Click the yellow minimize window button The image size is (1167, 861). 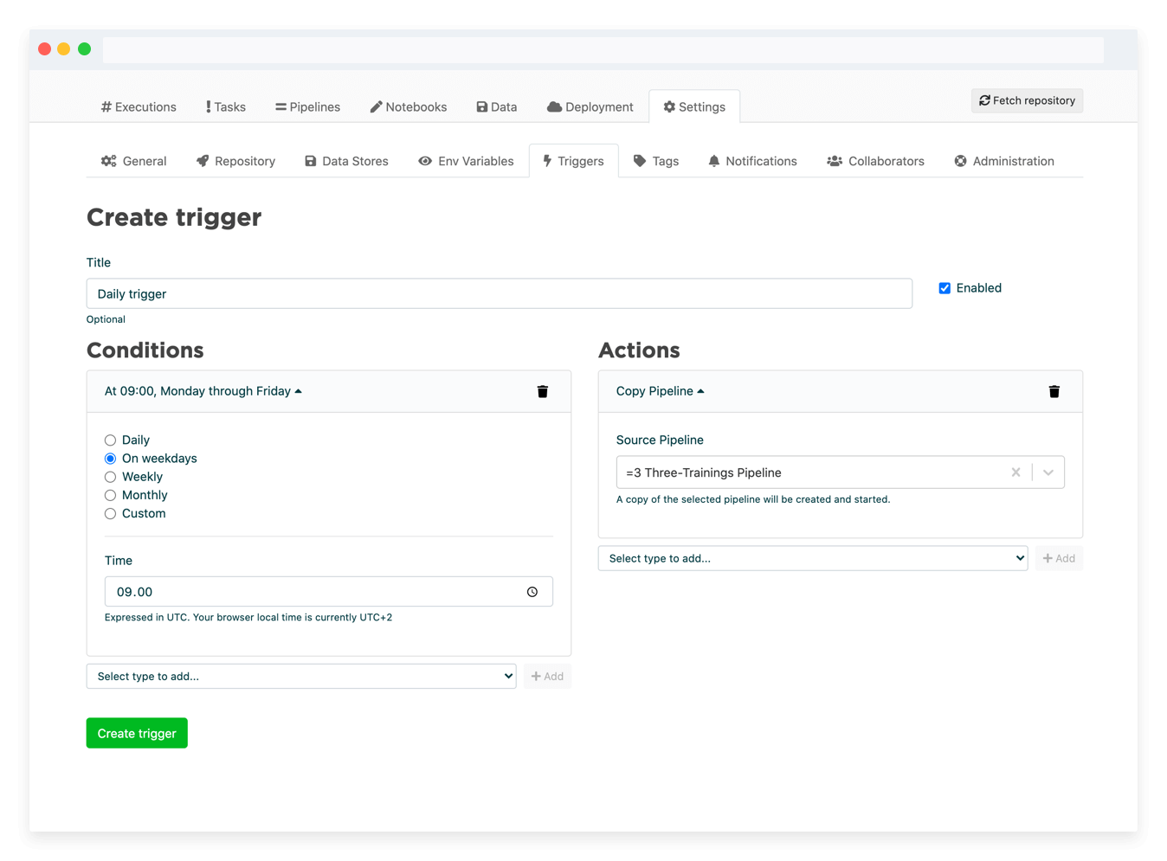[x=64, y=49]
